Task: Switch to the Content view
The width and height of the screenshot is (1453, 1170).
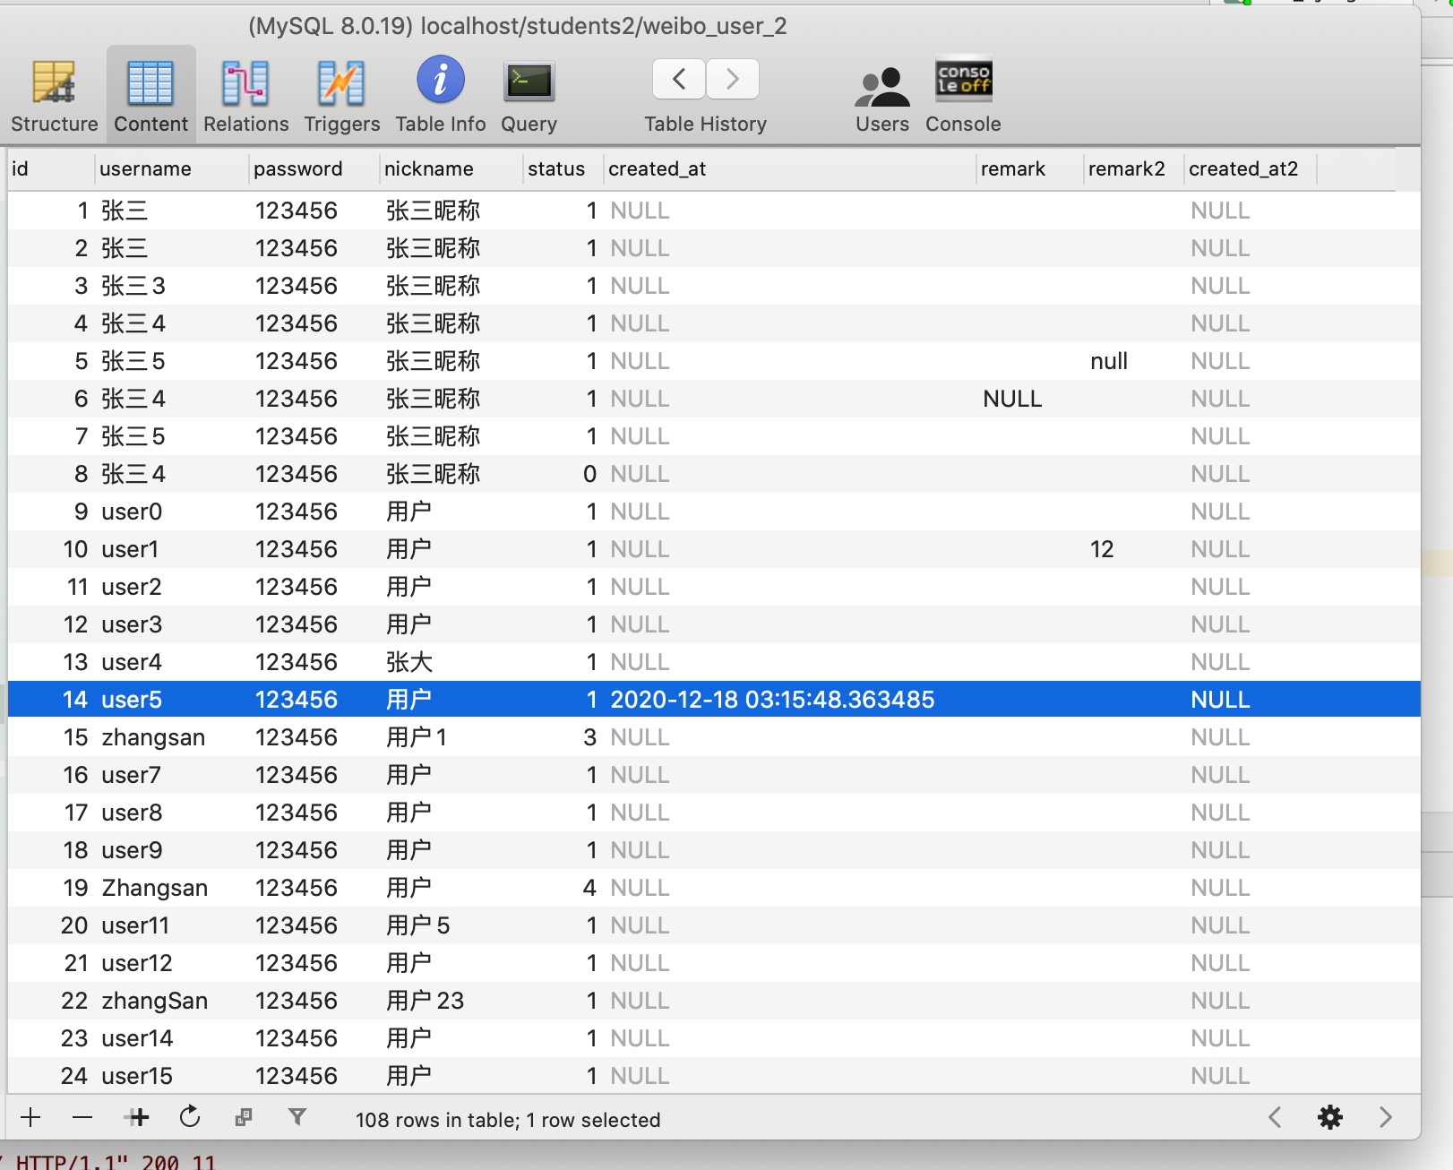Action: point(150,95)
